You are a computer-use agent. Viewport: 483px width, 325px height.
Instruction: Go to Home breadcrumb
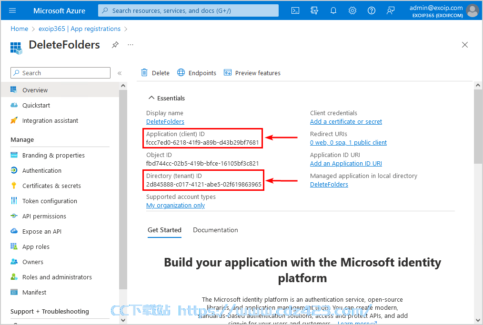[x=19, y=29]
